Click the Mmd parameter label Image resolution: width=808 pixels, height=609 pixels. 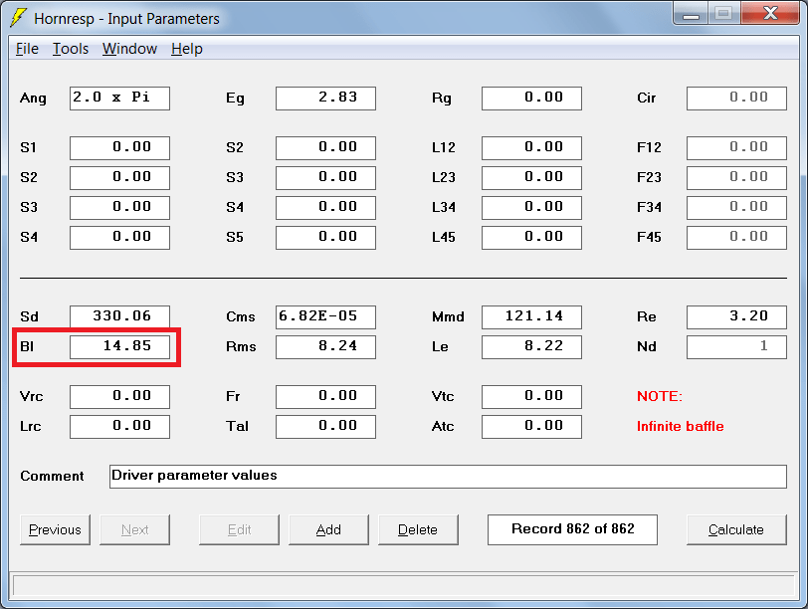(448, 316)
